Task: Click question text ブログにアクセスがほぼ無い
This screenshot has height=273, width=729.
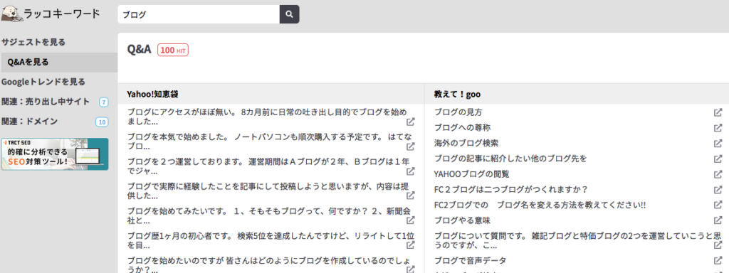Action: coord(267,117)
